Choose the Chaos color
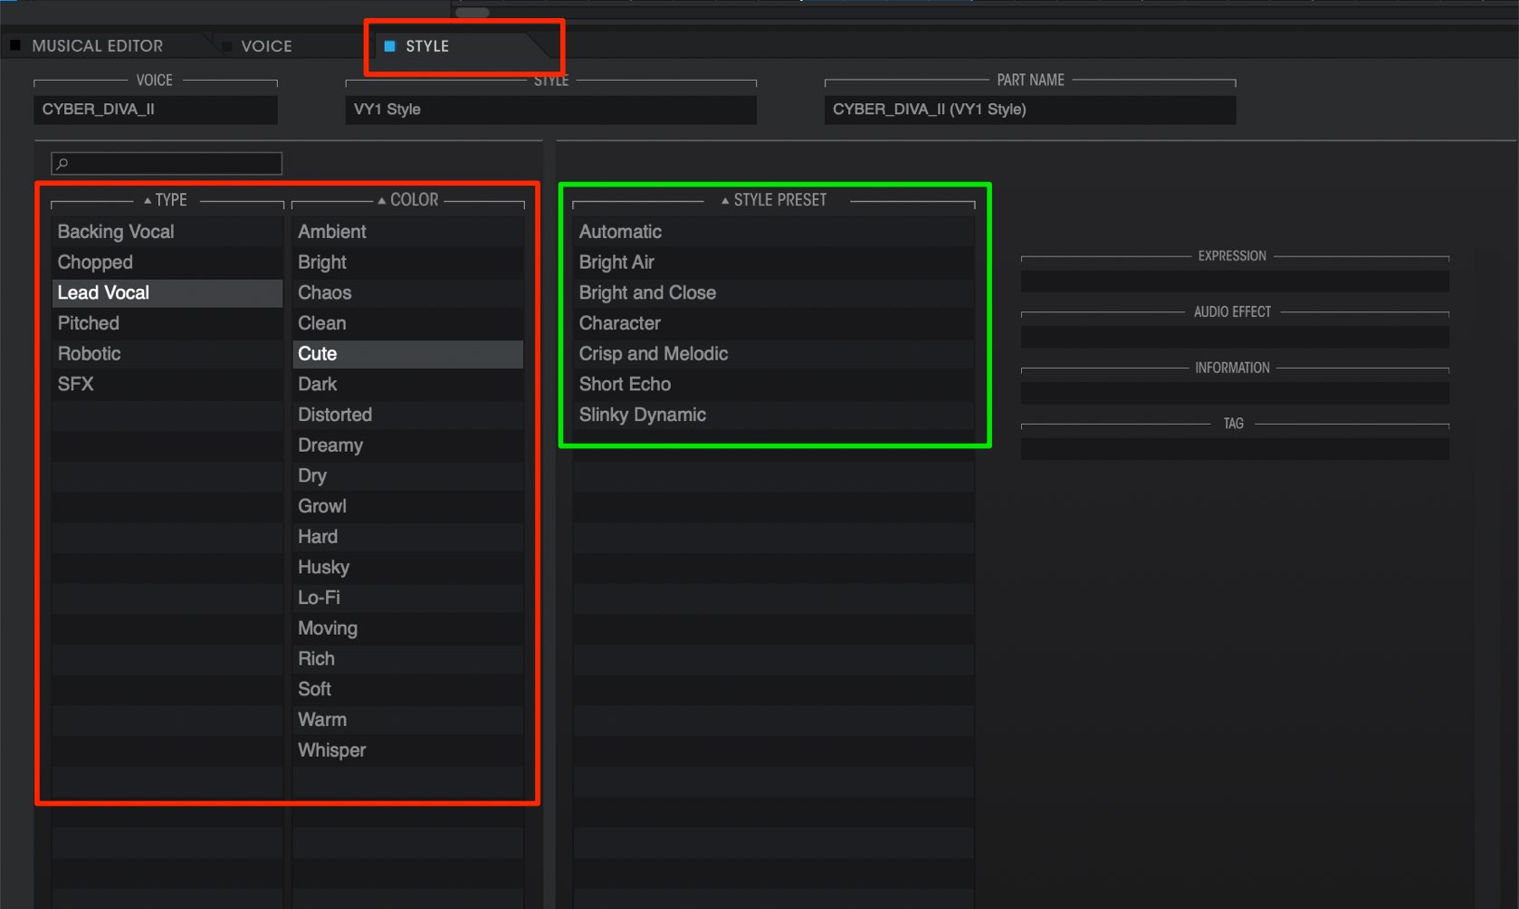The height and width of the screenshot is (909, 1519). pyautogui.click(x=408, y=292)
